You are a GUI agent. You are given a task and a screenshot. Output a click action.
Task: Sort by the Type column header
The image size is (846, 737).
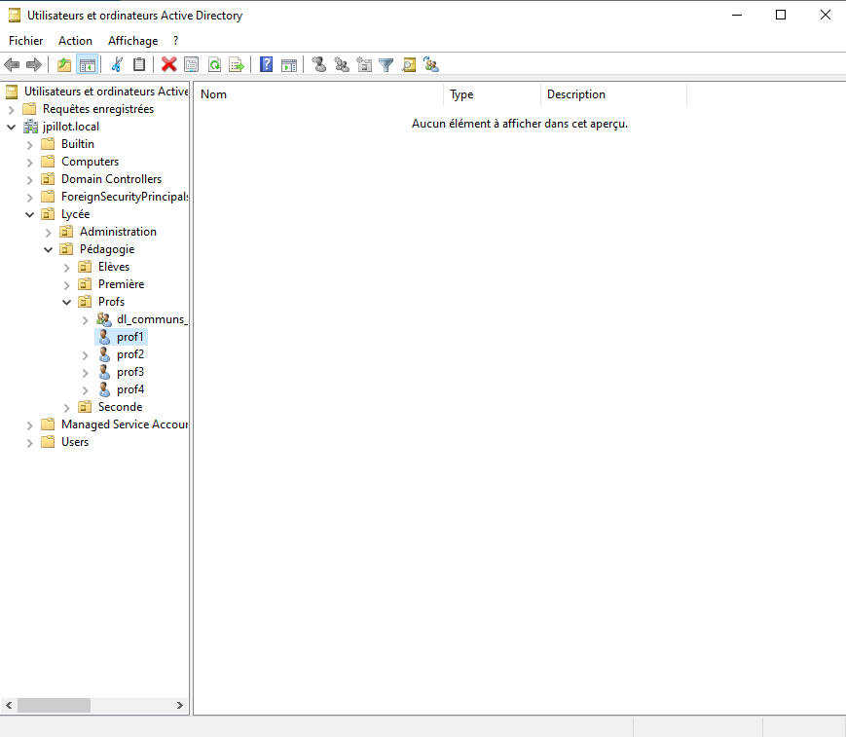(x=492, y=94)
